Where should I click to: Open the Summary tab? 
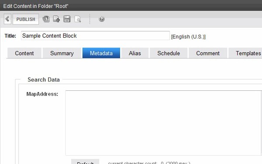click(62, 53)
